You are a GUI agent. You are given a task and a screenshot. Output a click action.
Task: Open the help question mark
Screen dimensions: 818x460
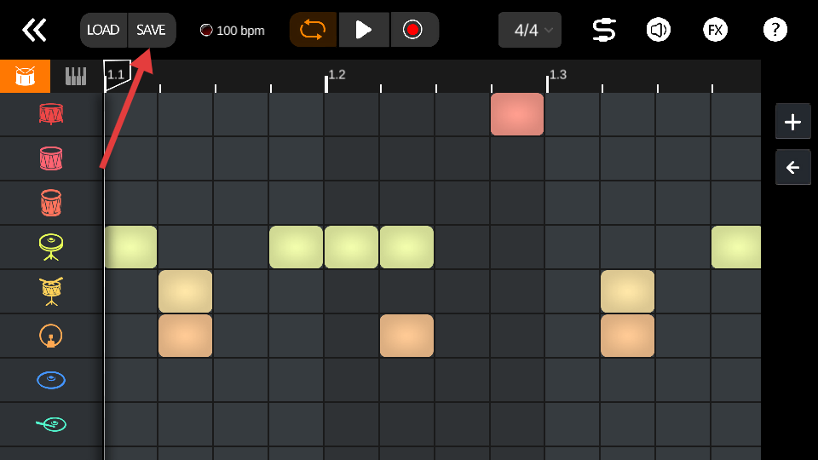pyautogui.click(x=775, y=30)
